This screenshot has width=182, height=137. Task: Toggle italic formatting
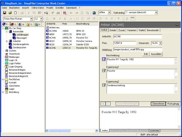[x=60, y=19]
